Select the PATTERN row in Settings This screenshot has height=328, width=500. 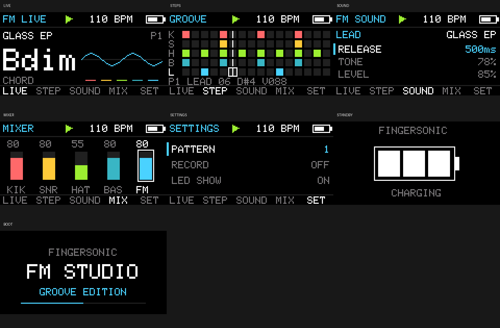click(250, 149)
